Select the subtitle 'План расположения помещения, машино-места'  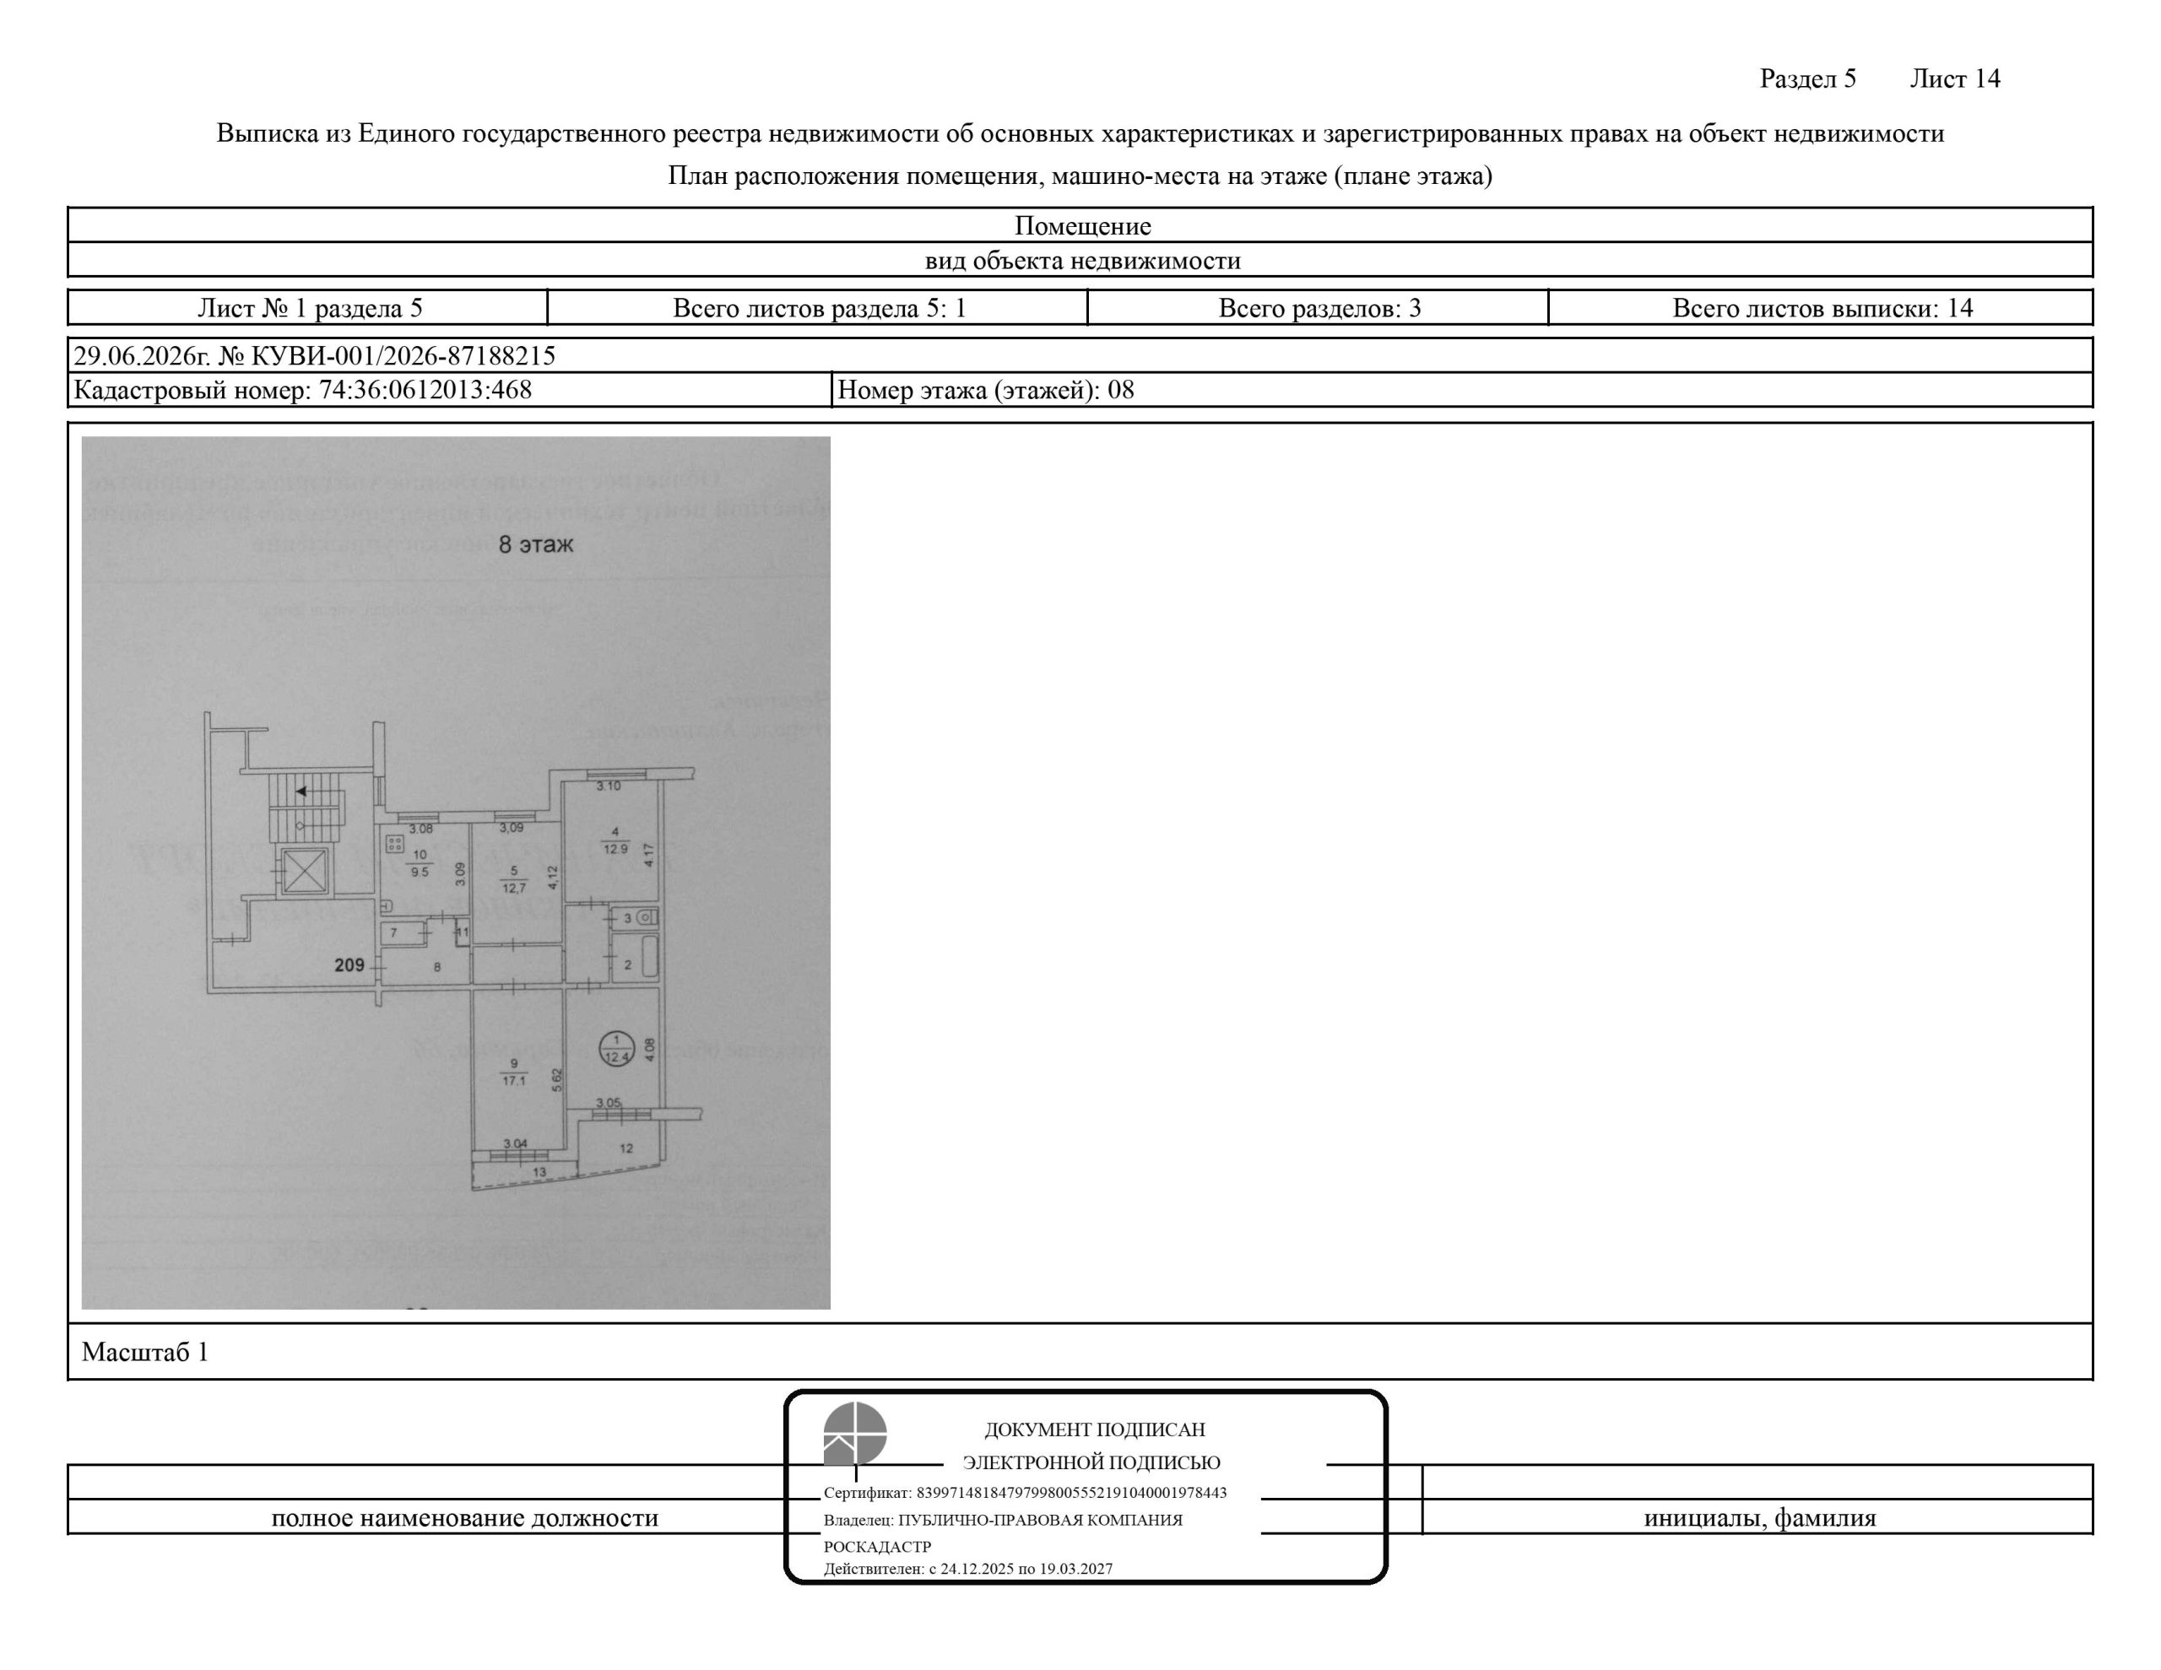click(x=1080, y=176)
